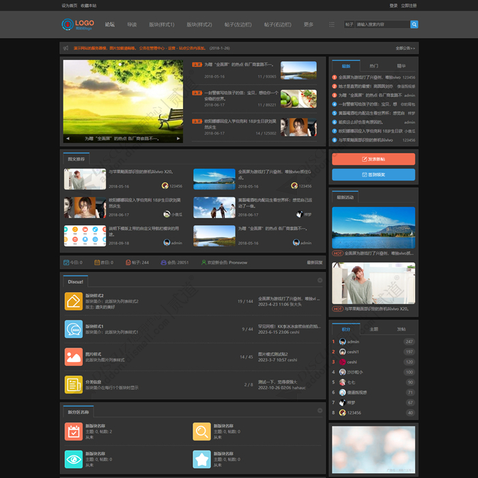Expand the 更多 navigation menu

click(309, 25)
